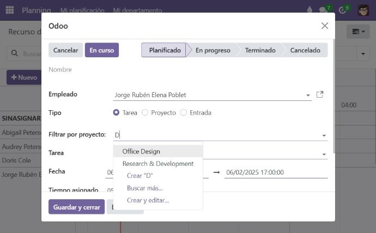
Task: Click the 04:00 time column header
Action: (x=349, y=105)
